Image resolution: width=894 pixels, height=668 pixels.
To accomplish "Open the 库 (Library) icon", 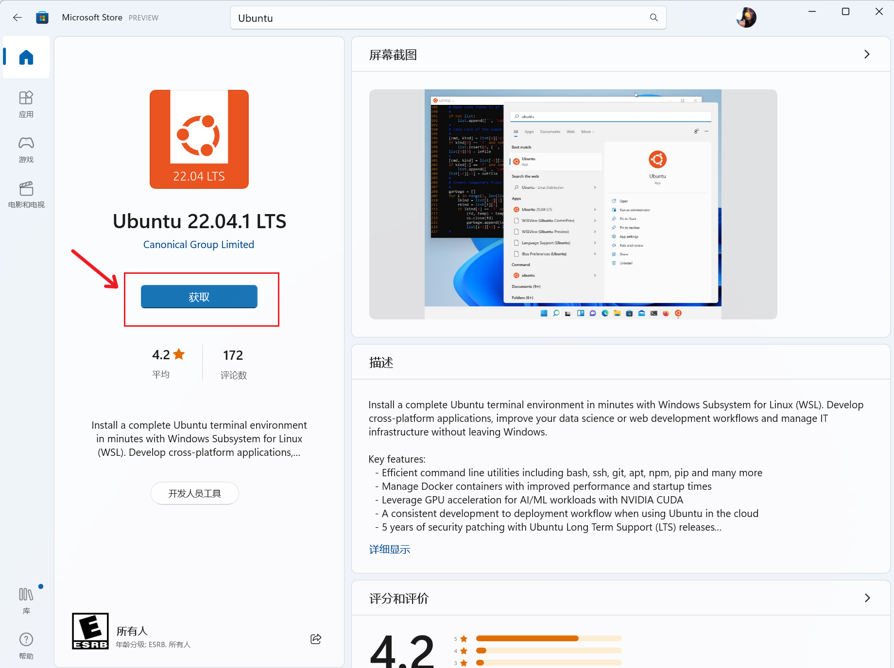I will click(26, 600).
